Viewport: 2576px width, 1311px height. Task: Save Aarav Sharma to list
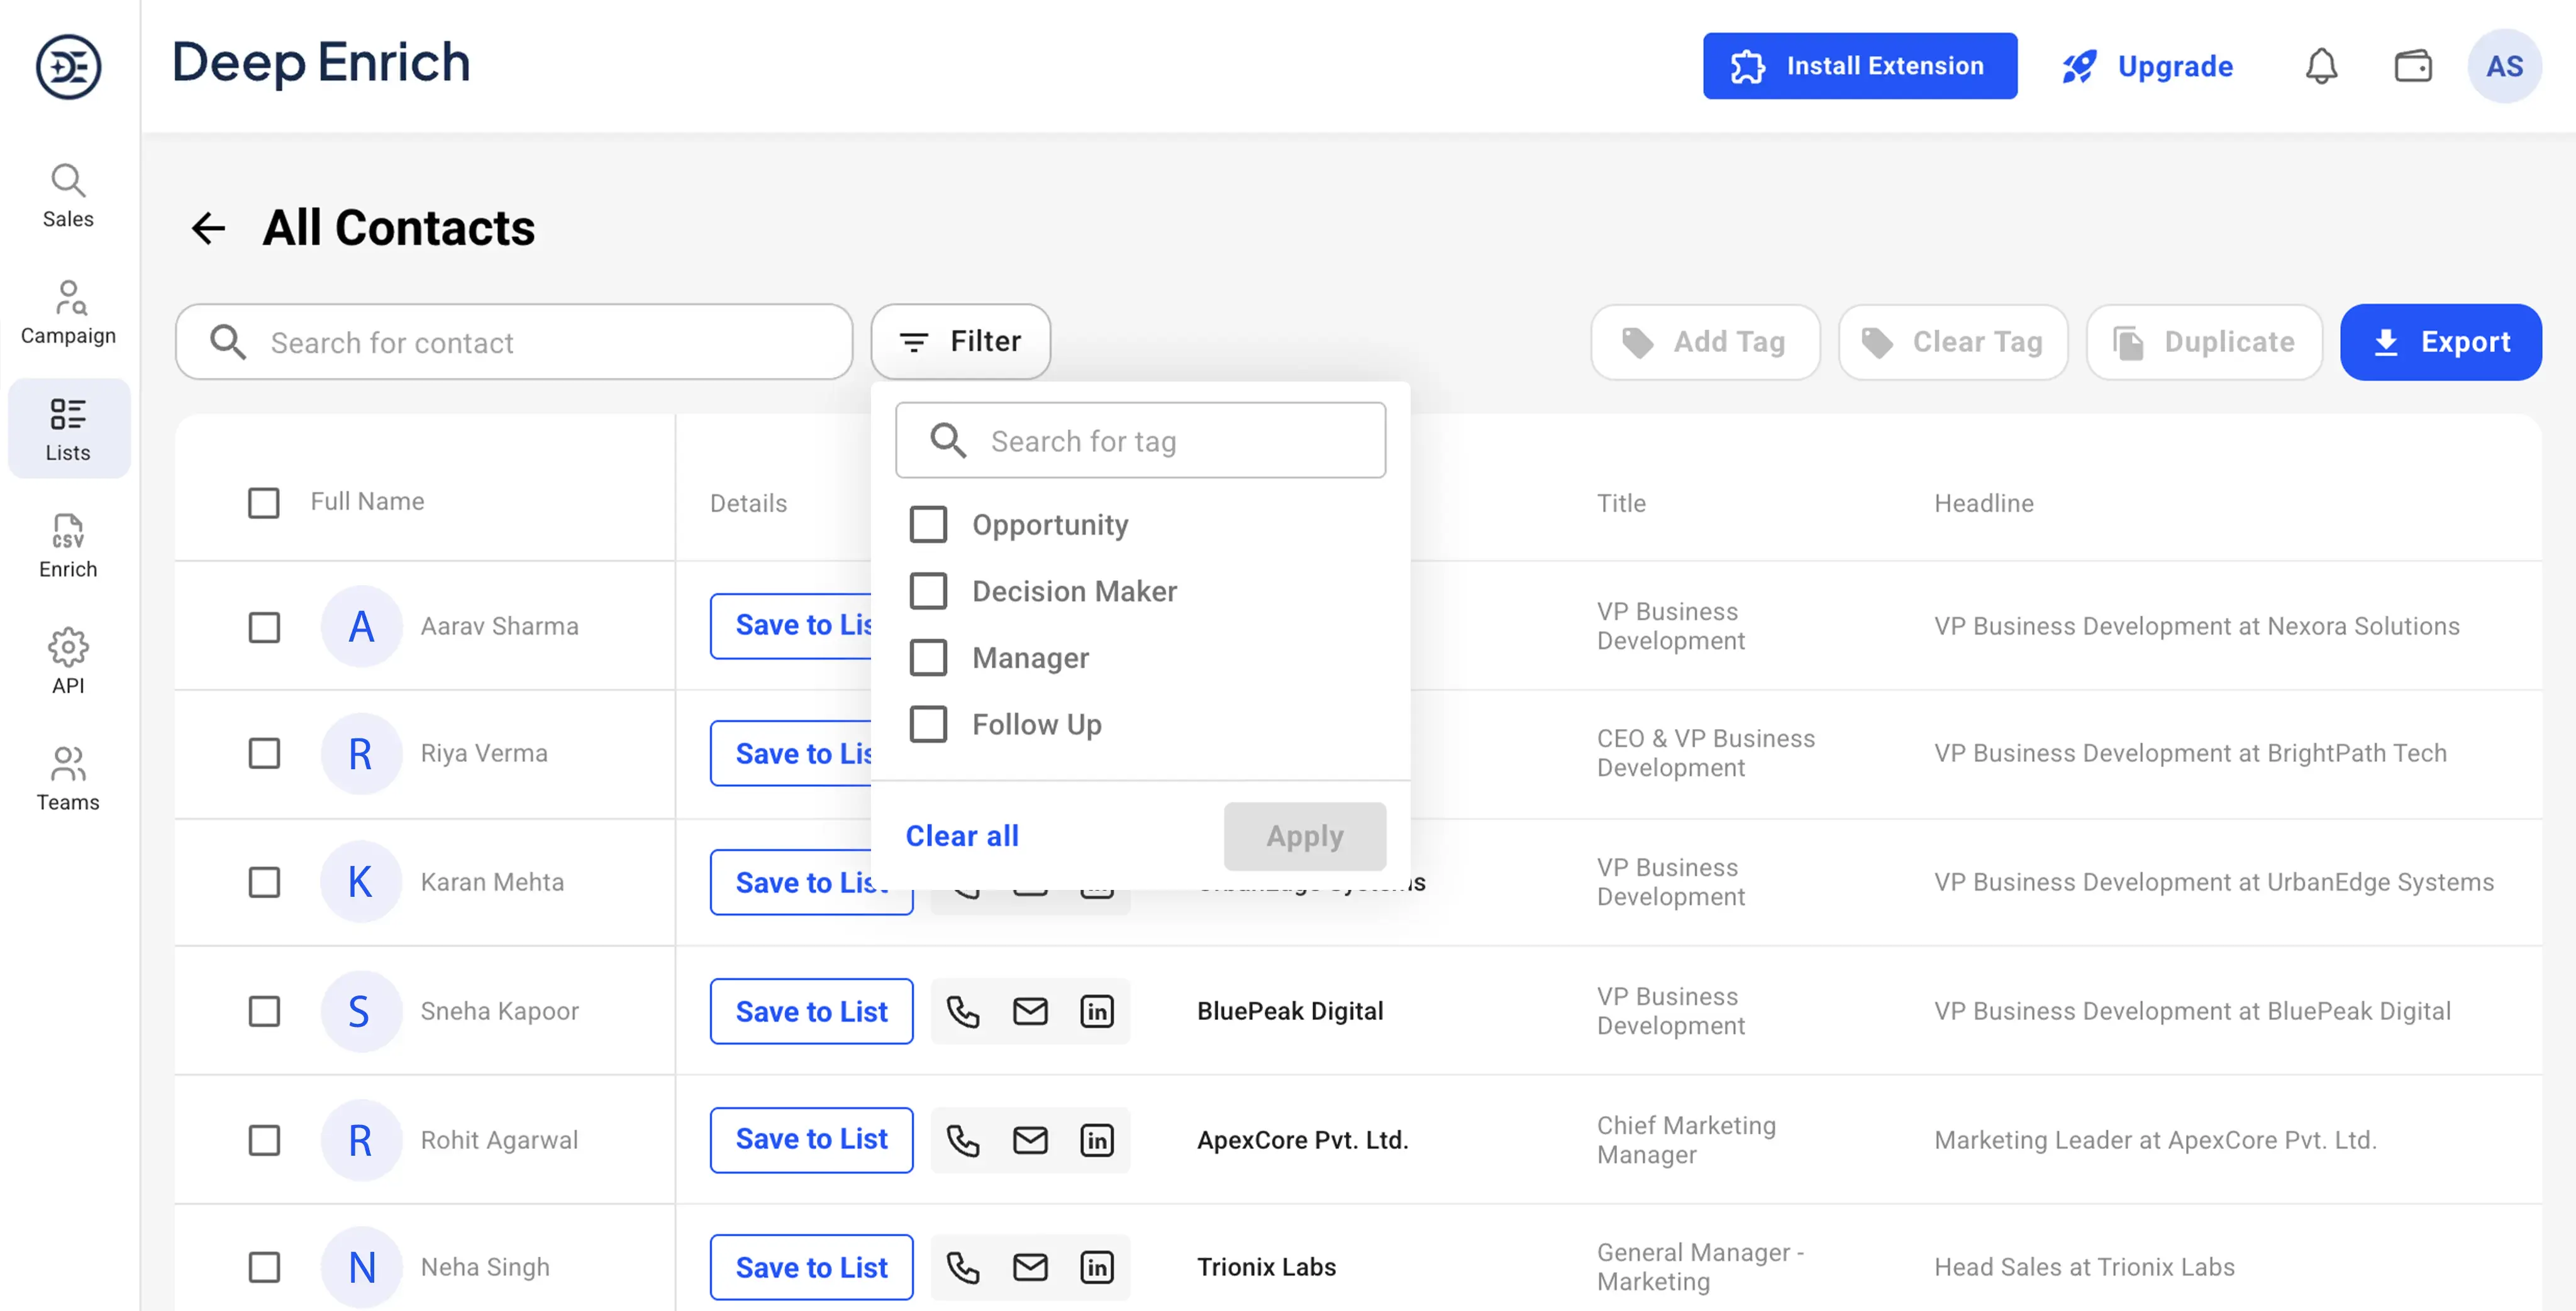[791, 625]
